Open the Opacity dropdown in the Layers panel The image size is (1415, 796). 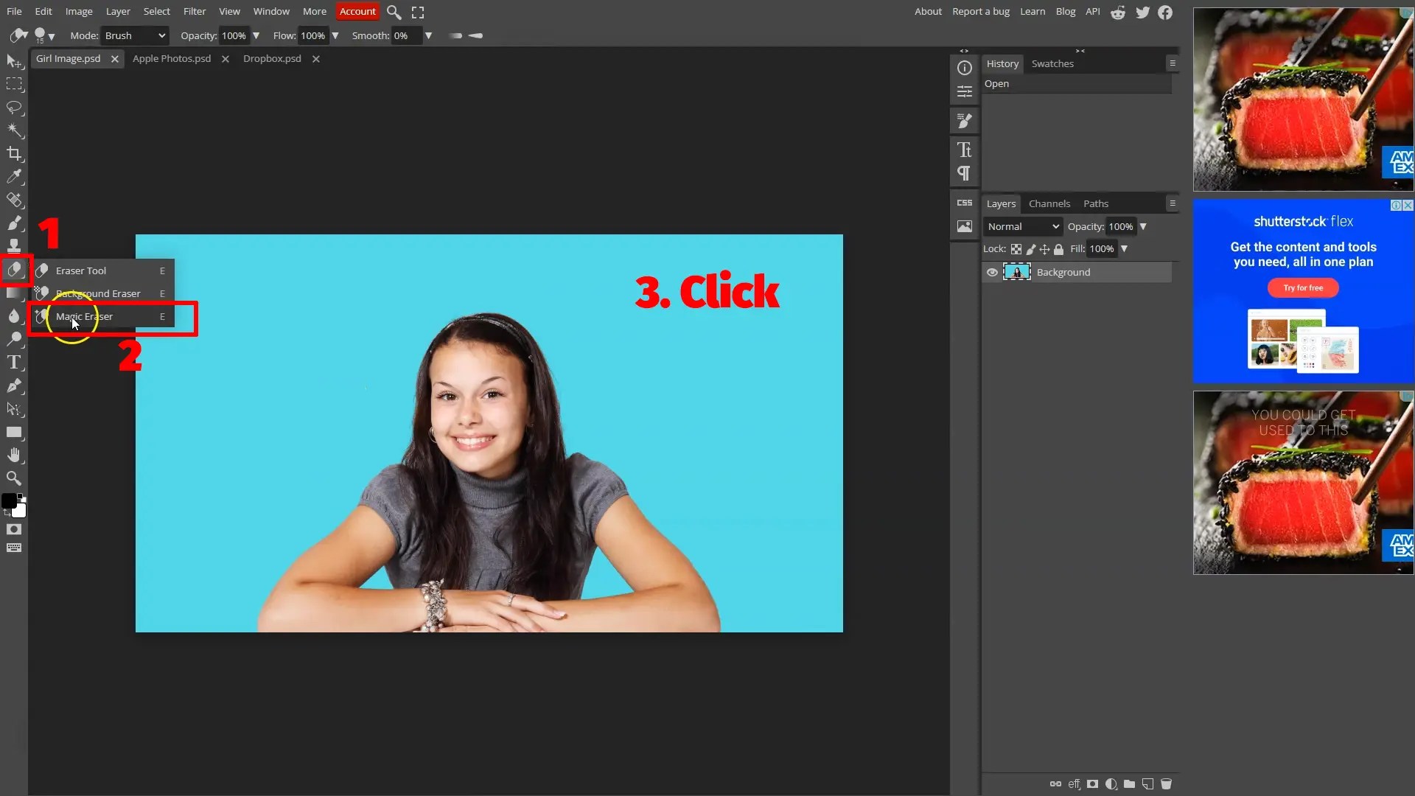click(1145, 226)
